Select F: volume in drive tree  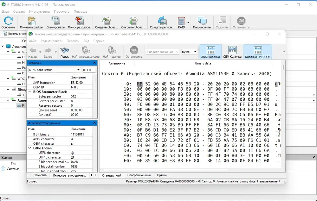(x=21, y=105)
